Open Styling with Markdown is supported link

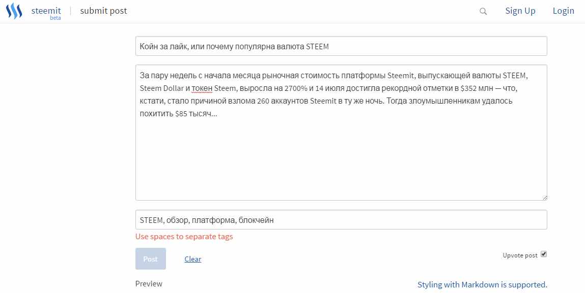[x=482, y=284]
